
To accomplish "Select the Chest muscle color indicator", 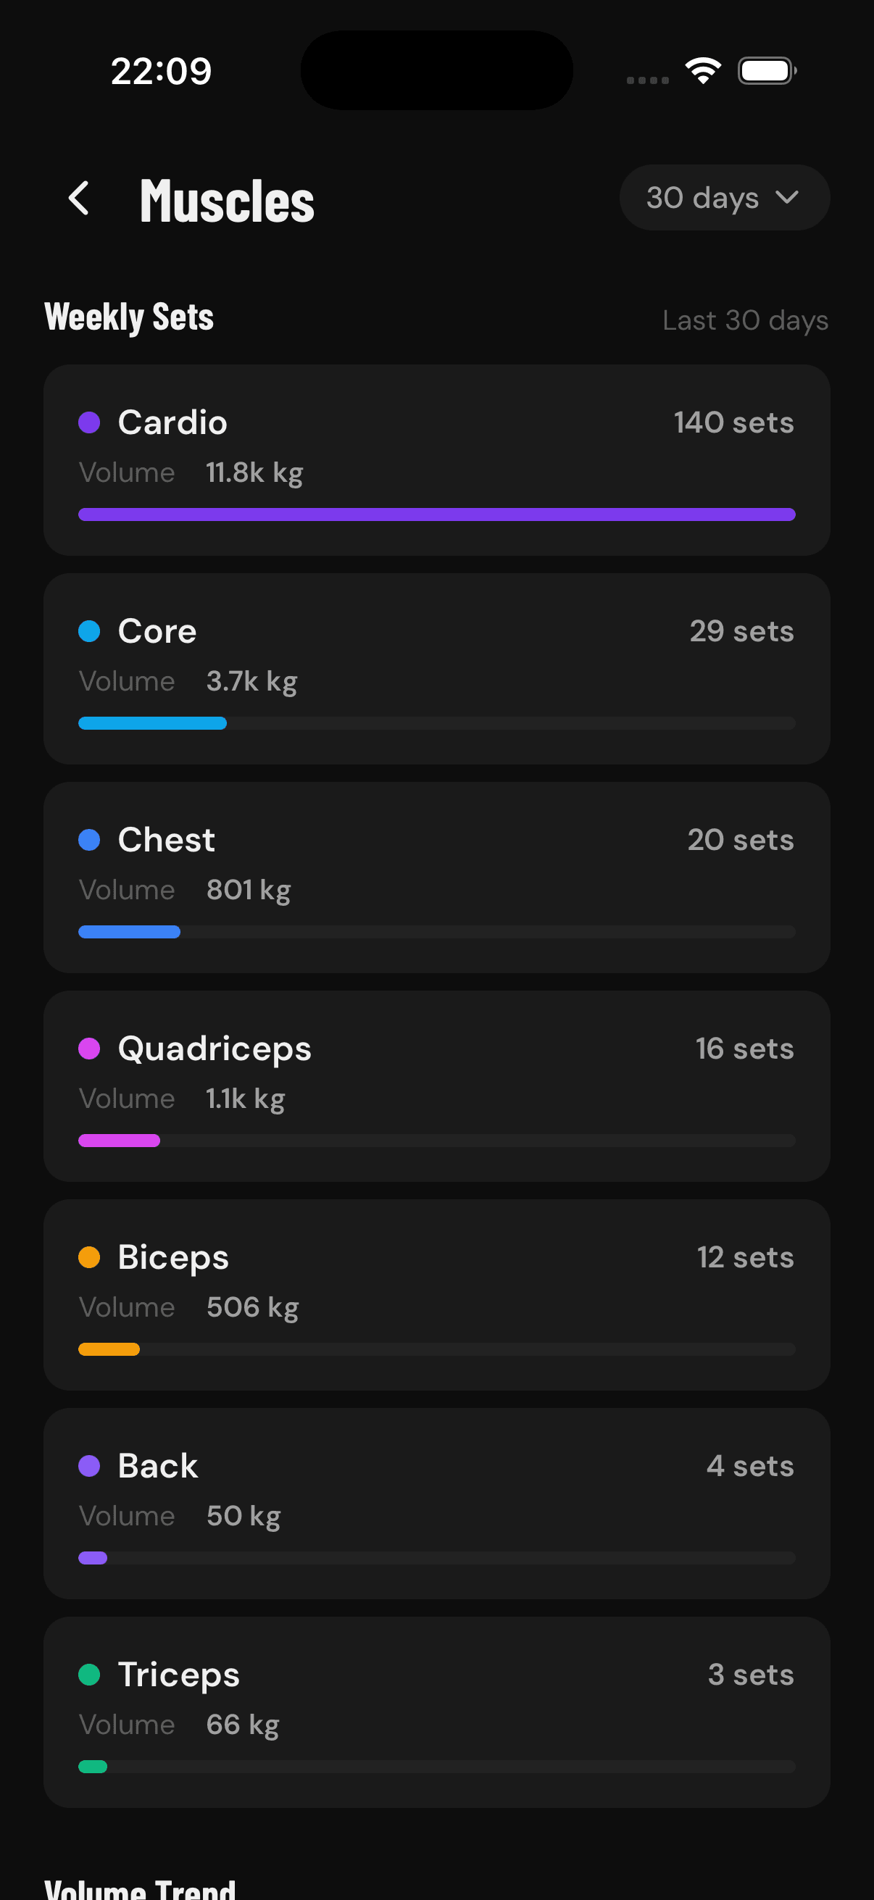I will 91,839.
